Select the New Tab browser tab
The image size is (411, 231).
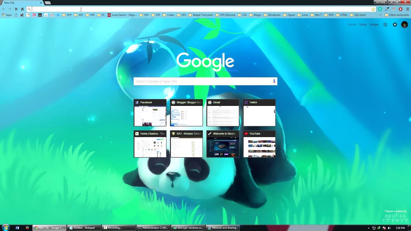click(x=22, y=3)
